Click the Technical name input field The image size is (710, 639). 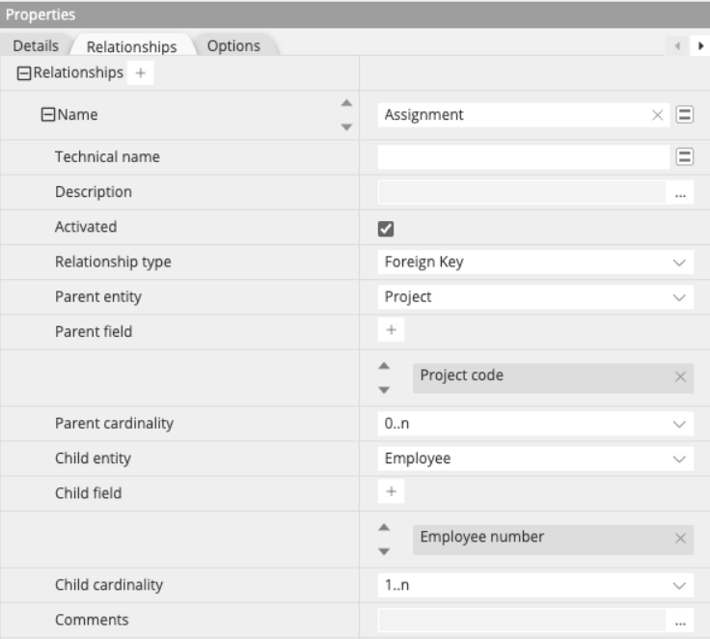[x=522, y=156]
